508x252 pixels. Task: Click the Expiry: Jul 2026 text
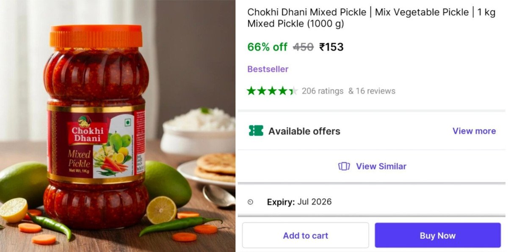click(299, 202)
